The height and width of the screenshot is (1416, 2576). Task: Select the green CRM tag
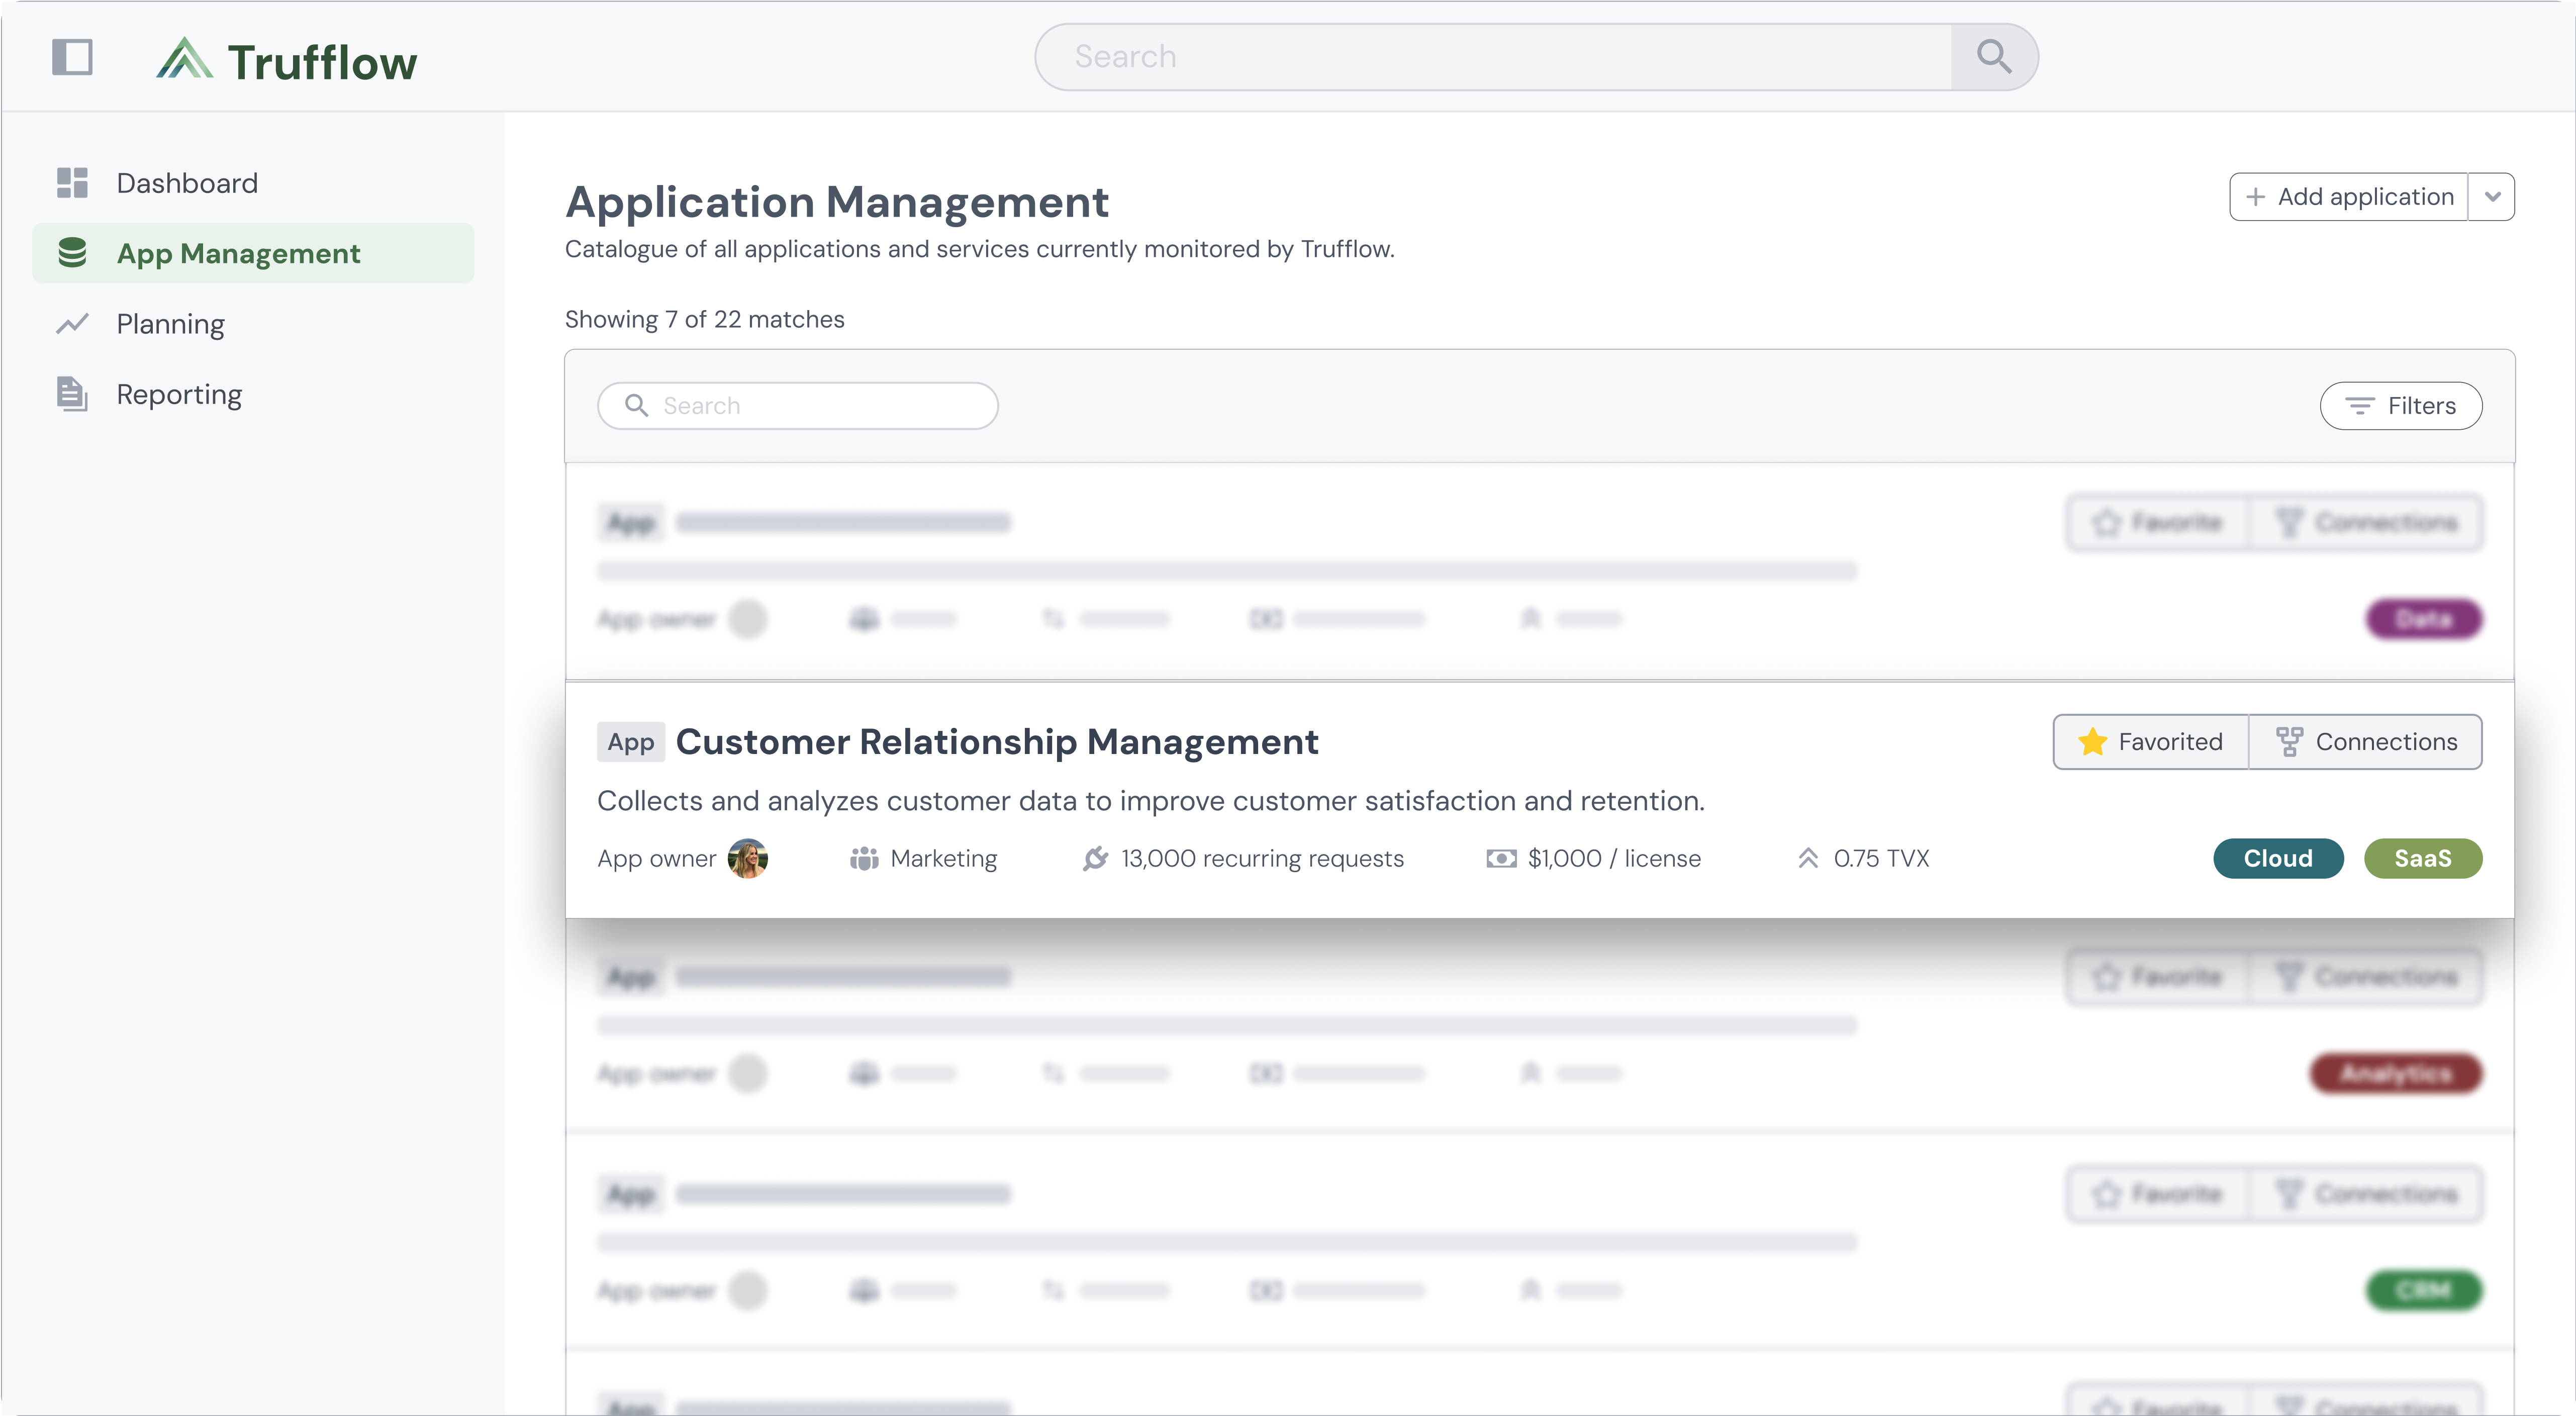pyautogui.click(x=2424, y=1290)
